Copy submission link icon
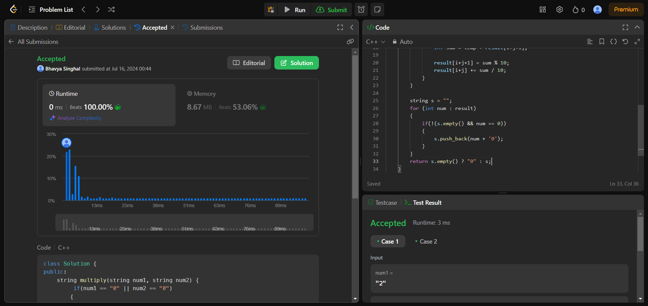 (350, 42)
